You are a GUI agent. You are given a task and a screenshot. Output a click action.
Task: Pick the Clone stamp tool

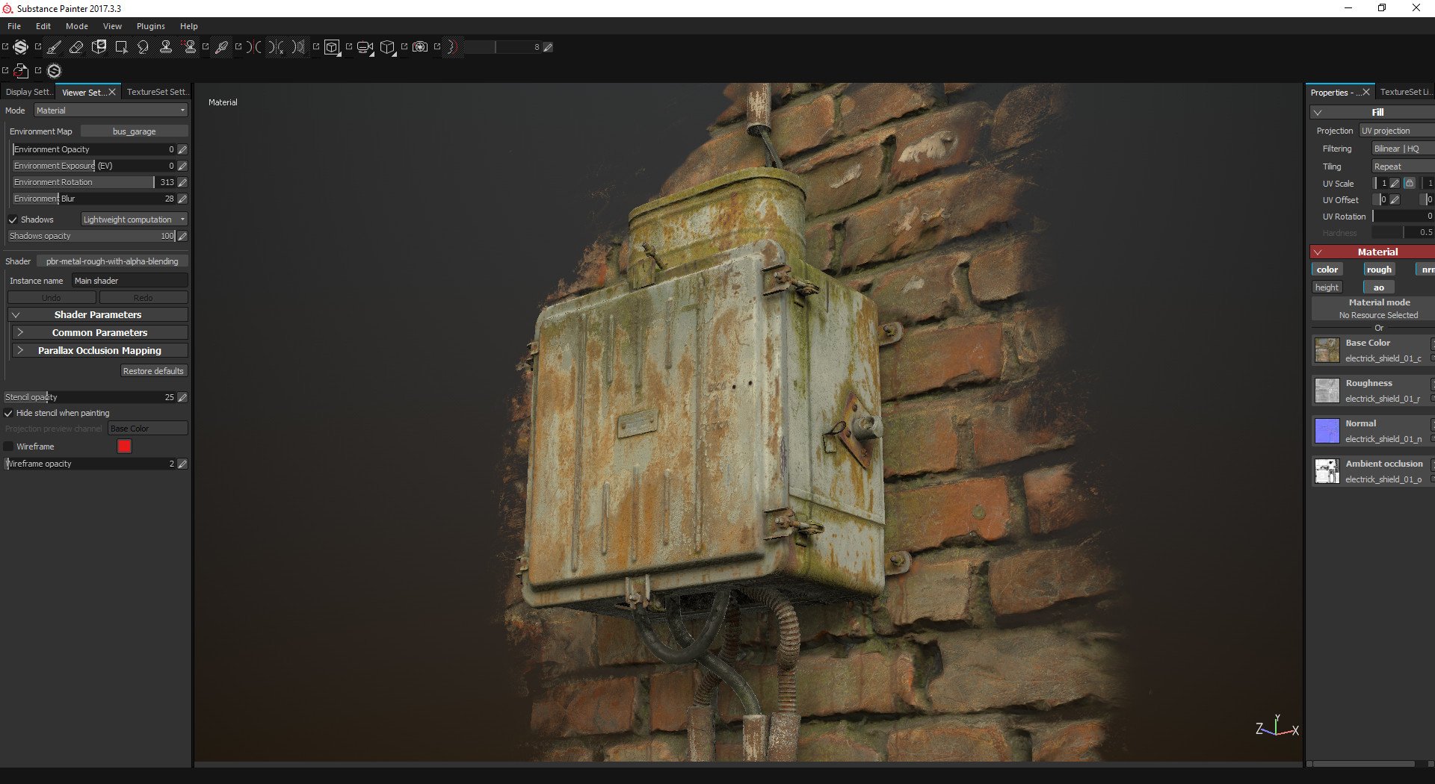pyautogui.click(x=166, y=47)
